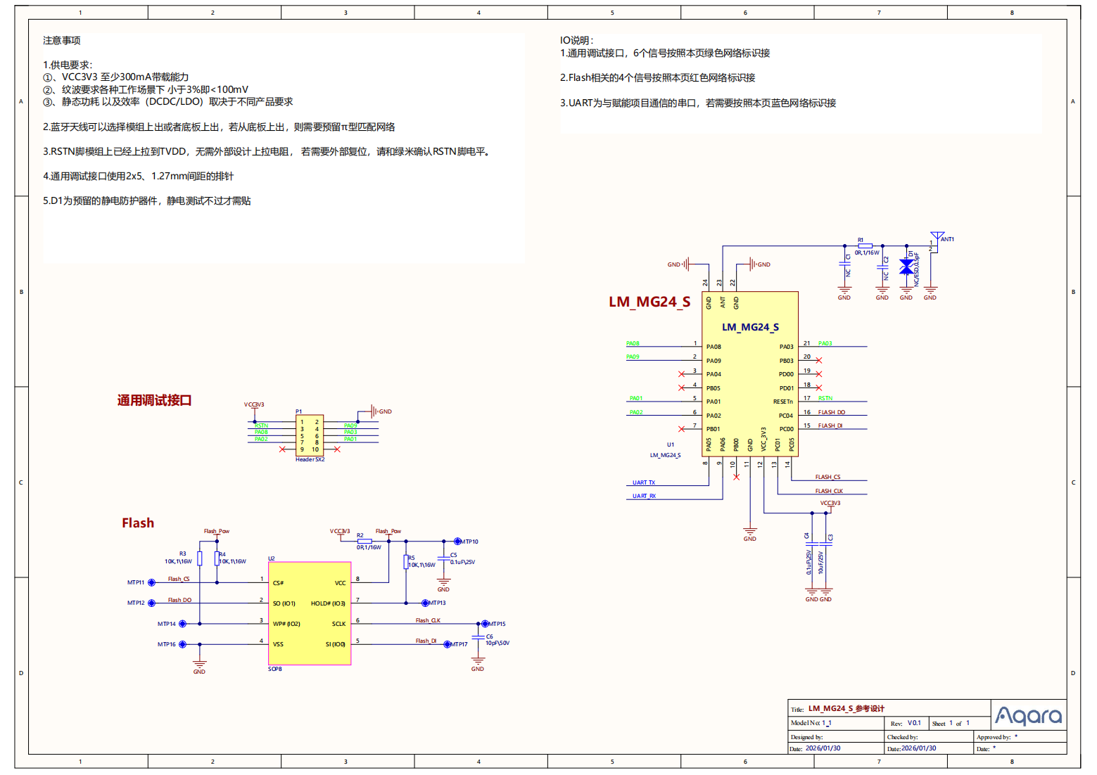The width and height of the screenshot is (1097, 775).
Task: Select resistor R2 next to VCC3V3 in Flash
Action: (364, 541)
